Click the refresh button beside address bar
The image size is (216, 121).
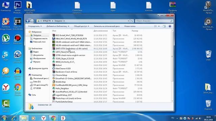pyautogui.click(x=132, y=21)
